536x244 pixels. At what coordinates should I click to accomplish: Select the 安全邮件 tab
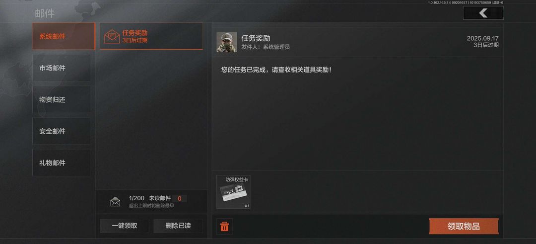pyautogui.click(x=62, y=131)
